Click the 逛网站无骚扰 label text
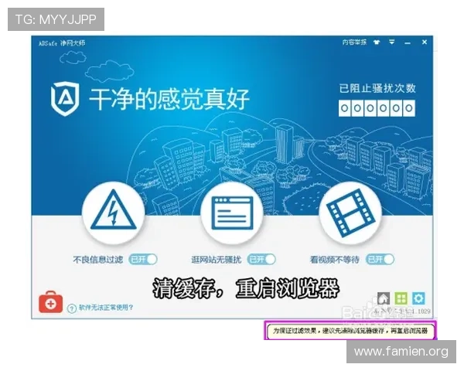 [x=217, y=260]
